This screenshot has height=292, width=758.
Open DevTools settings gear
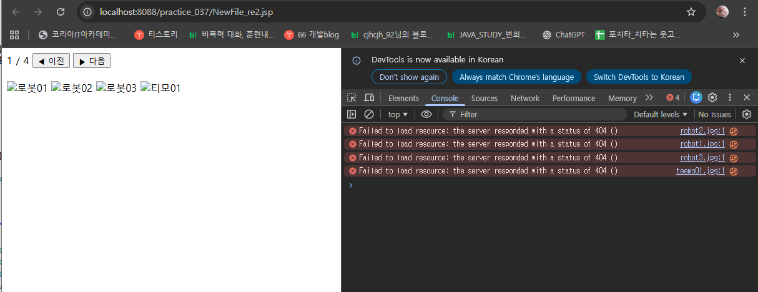pyautogui.click(x=712, y=98)
